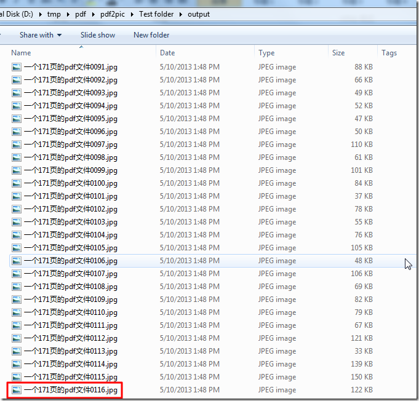419x401 pixels.
Task: Click JPEG image type in 0099.jpg row
Action: click(x=277, y=170)
